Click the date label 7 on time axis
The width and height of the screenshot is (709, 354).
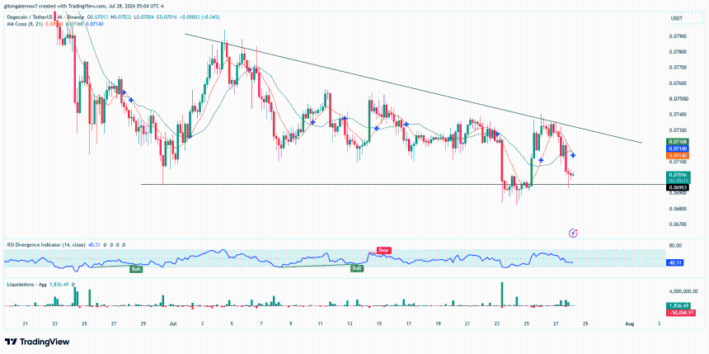[261, 324]
